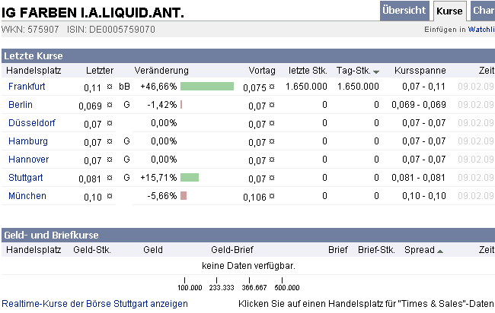
Task: Sort by Spread using its arrow
Action: tap(440, 251)
